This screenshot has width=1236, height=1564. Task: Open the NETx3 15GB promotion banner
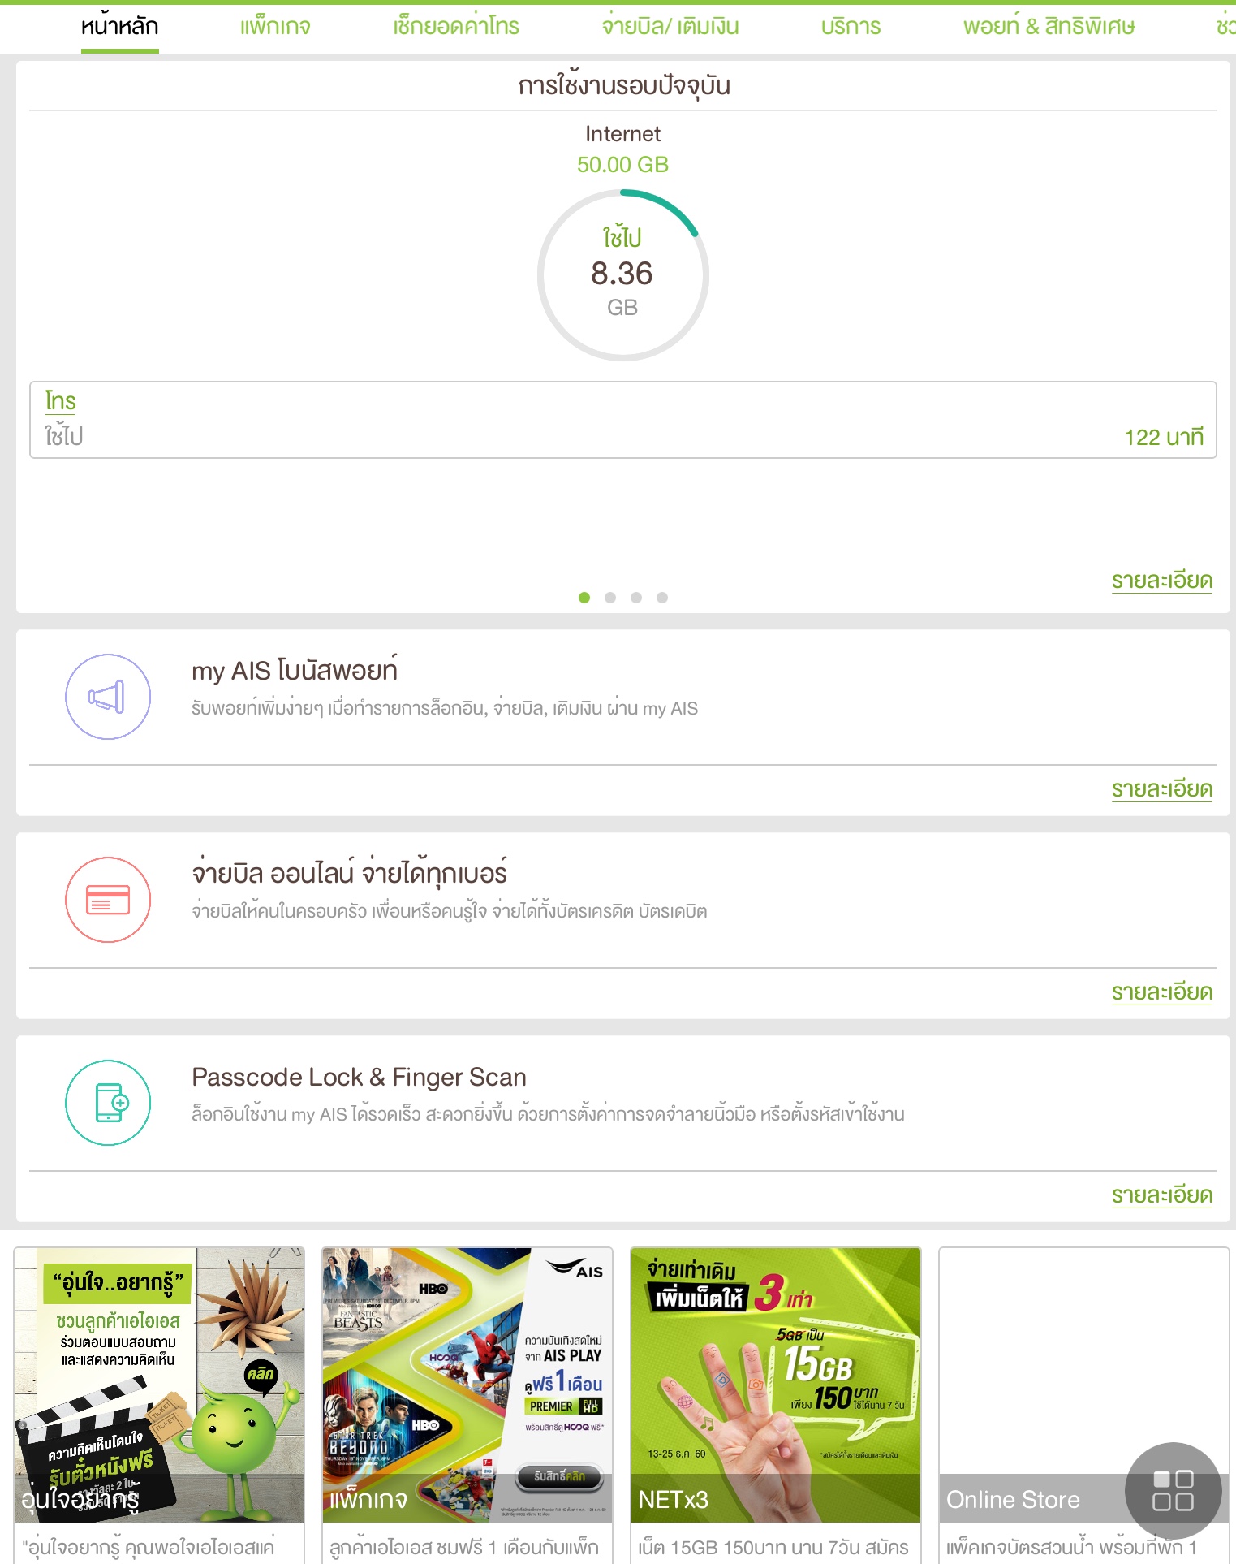pyautogui.click(x=775, y=1385)
